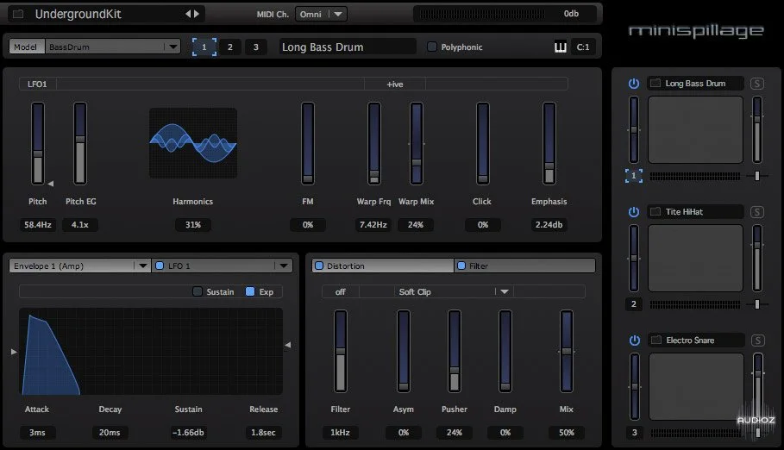Image resolution: width=784 pixels, height=450 pixels.
Task: Open folder icon for Electro Snare slot
Action: tap(656, 341)
